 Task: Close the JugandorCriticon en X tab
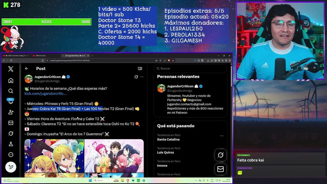(x=88, y=55)
